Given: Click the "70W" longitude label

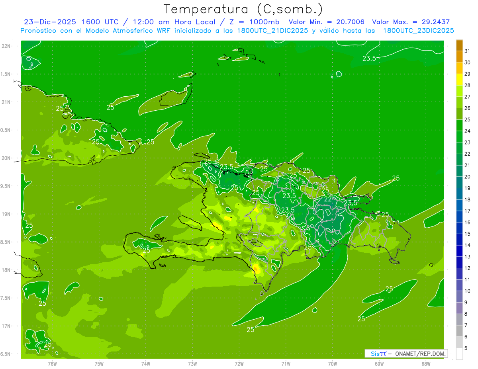Looking at the screenshot, I should click(x=333, y=363).
